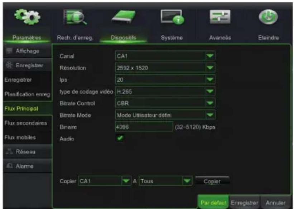Expand the type de codage vidéo dropdown
The width and height of the screenshot is (294, 209).
165,92
